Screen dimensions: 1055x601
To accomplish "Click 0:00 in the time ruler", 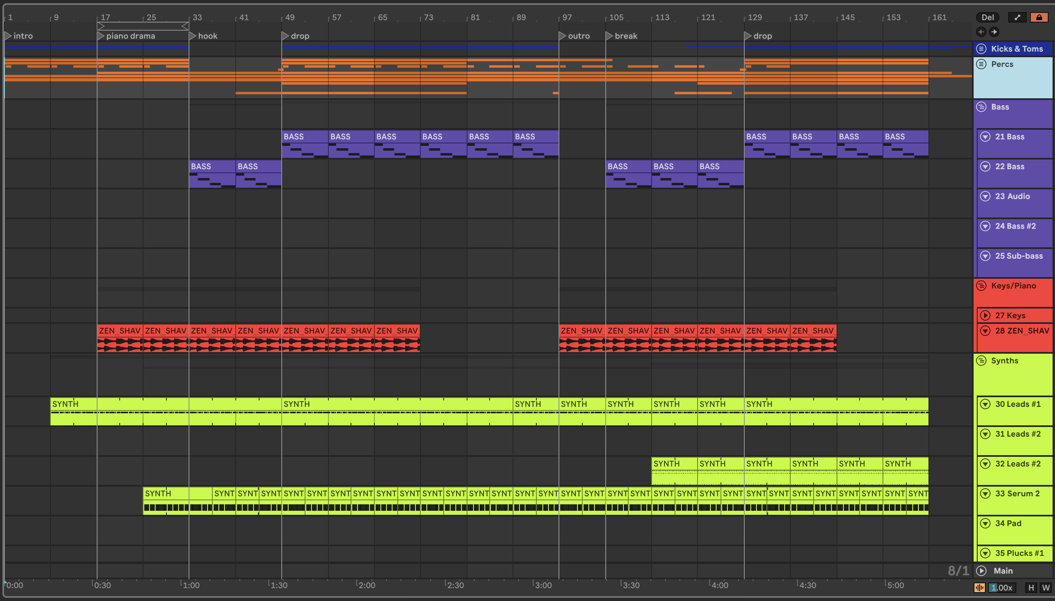I will click(x=15, y=585).
